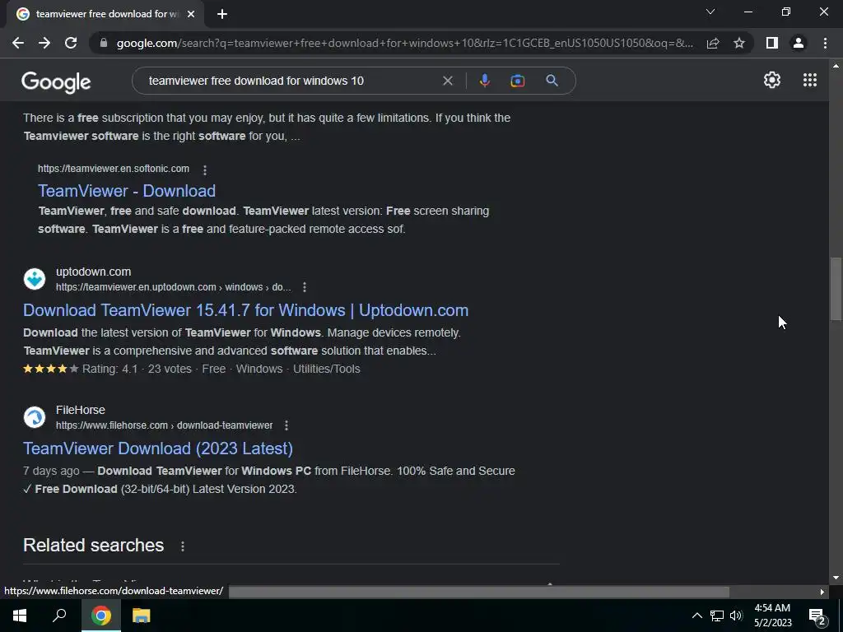Click the vertical scrollbar thumb
This screenshot has height=632, width=843.
[x=836, y=290]
